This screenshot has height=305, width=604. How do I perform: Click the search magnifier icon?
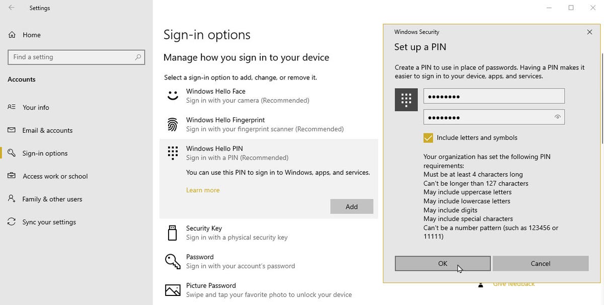point(138,57)
